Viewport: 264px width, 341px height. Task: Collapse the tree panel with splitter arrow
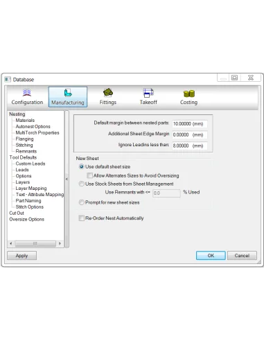tap(67, 179)
